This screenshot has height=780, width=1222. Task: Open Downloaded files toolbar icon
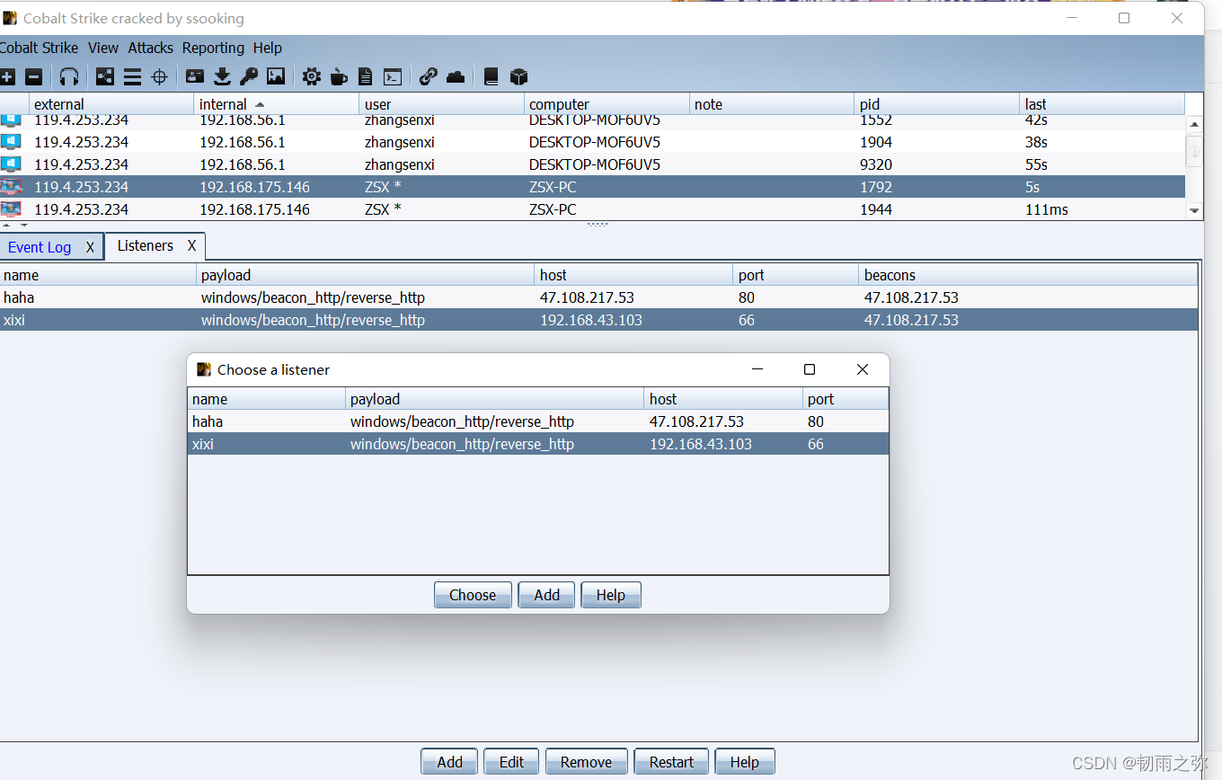(222, 77)
